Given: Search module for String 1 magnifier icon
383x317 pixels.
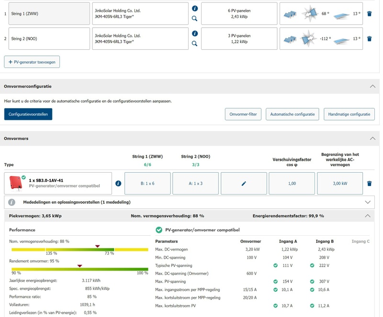Looking at the screenshot, I should (194, 19).
